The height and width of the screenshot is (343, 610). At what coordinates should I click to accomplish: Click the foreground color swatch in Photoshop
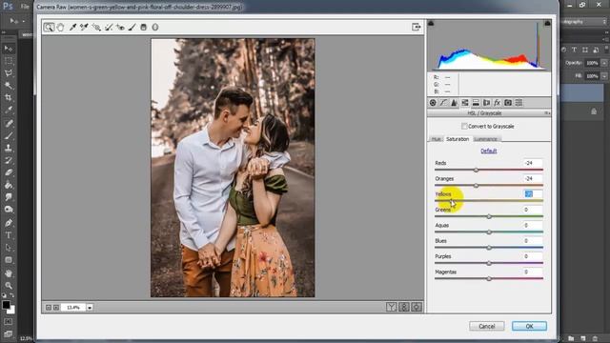tap(6, 305)
